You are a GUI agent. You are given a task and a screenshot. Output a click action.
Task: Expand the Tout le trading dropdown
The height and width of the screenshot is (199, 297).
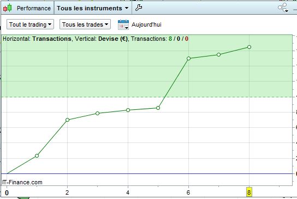31,24
